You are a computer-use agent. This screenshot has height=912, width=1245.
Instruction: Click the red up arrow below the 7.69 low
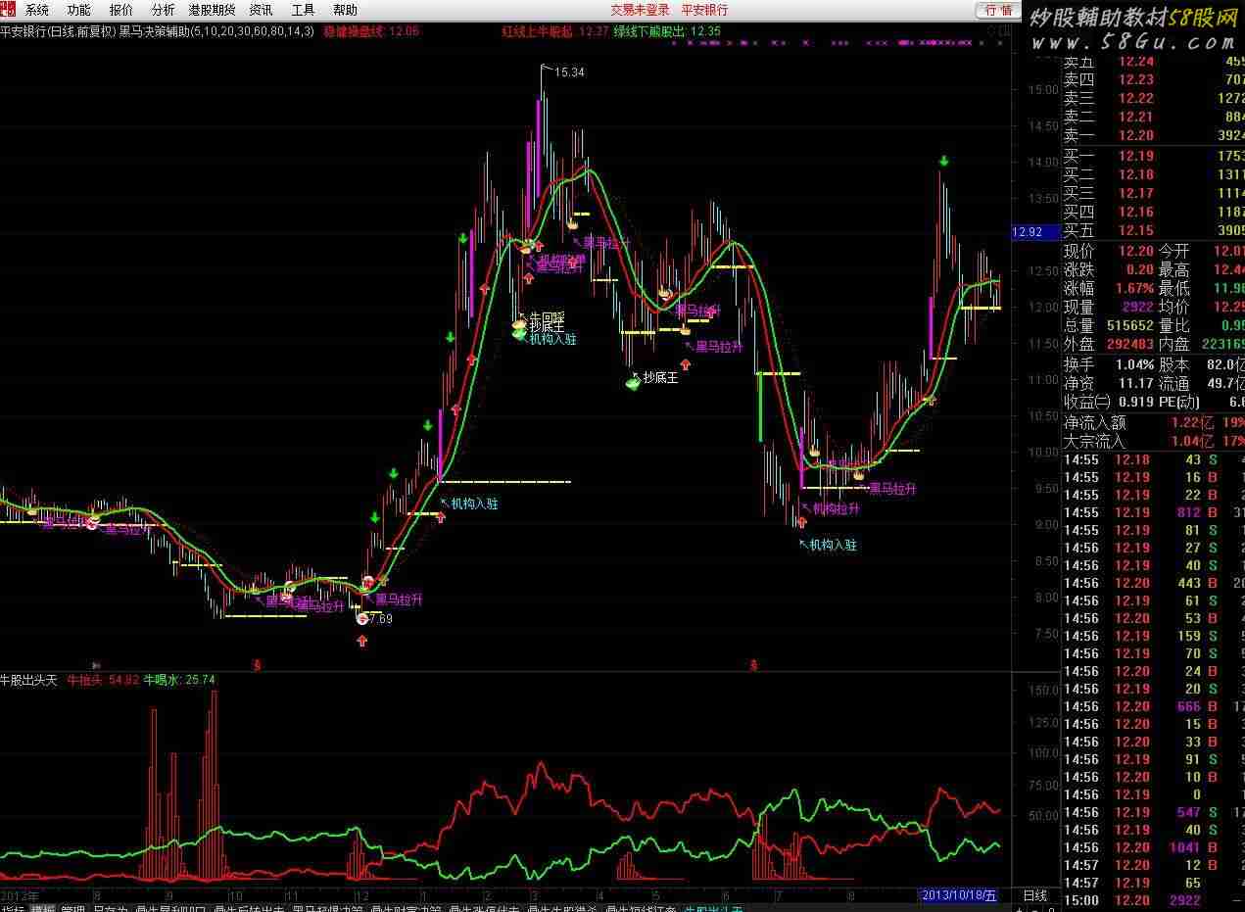point(362,641)
